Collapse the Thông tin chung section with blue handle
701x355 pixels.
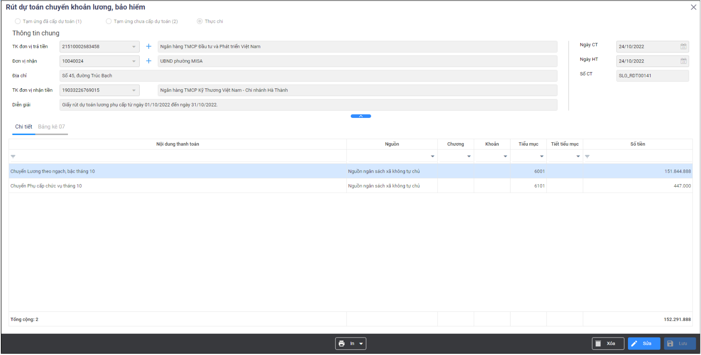tap(361, 116)
